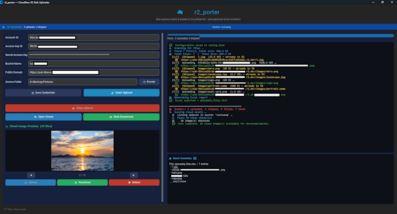Click 'File: uploaded_files.xlsx | 7 entries' text

189,164
